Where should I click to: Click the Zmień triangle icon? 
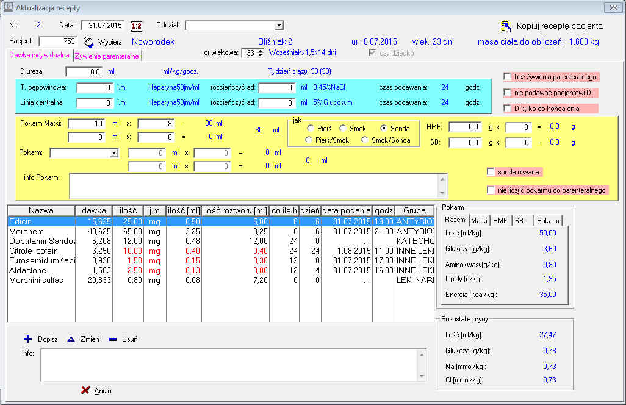(x=70, y=339)
